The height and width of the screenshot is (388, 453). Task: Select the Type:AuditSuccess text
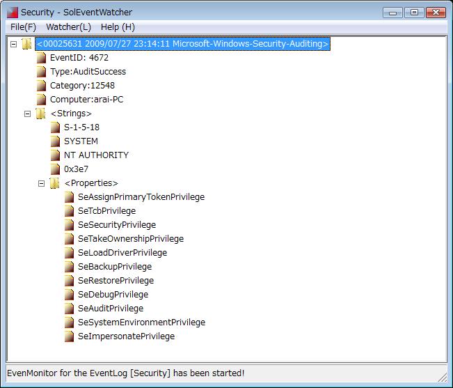[x=88, y=72]
